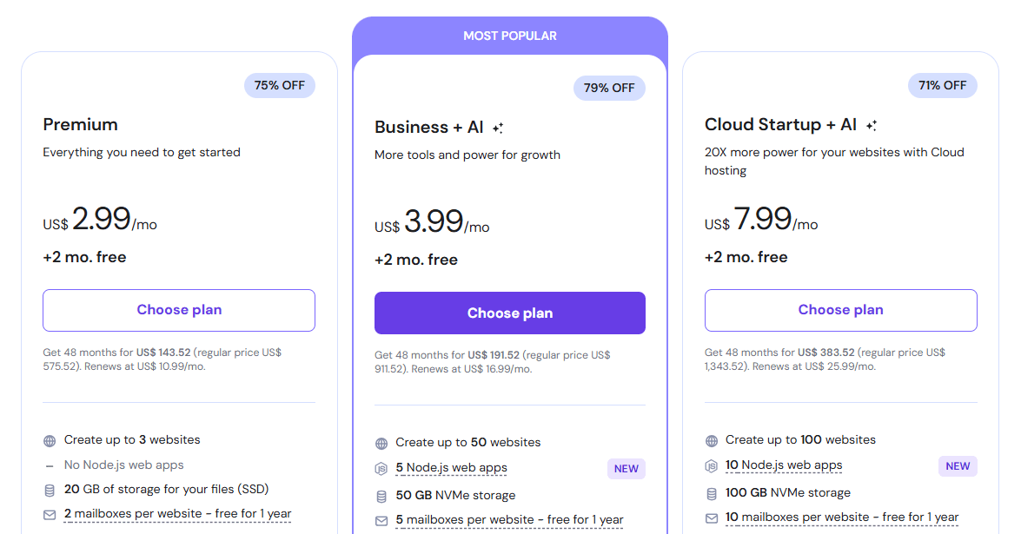The height and width of the screenshot is (534, 1021).
Task: Click the 75% OFF badge
Action: [279, 85]
